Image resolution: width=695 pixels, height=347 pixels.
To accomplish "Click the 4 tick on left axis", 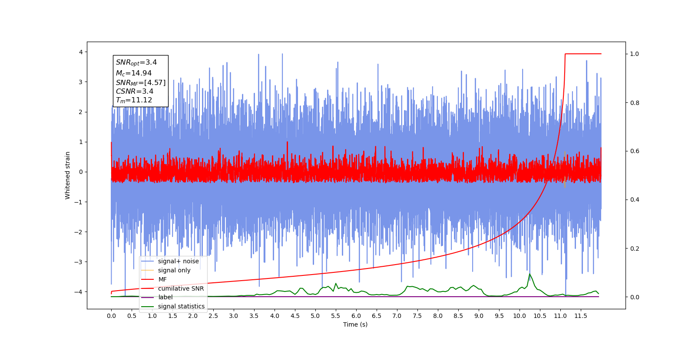I will pos(81,52).
